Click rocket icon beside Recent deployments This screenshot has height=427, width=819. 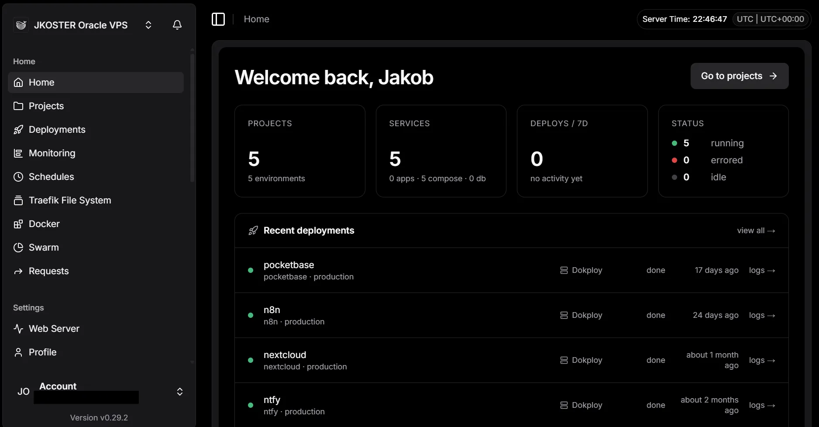(253, 231)
